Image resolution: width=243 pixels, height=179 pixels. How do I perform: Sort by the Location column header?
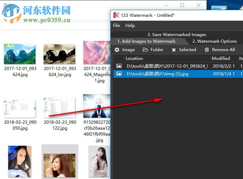point(167,58)
